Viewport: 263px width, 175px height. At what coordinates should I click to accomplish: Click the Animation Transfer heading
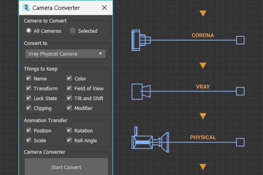46,120
